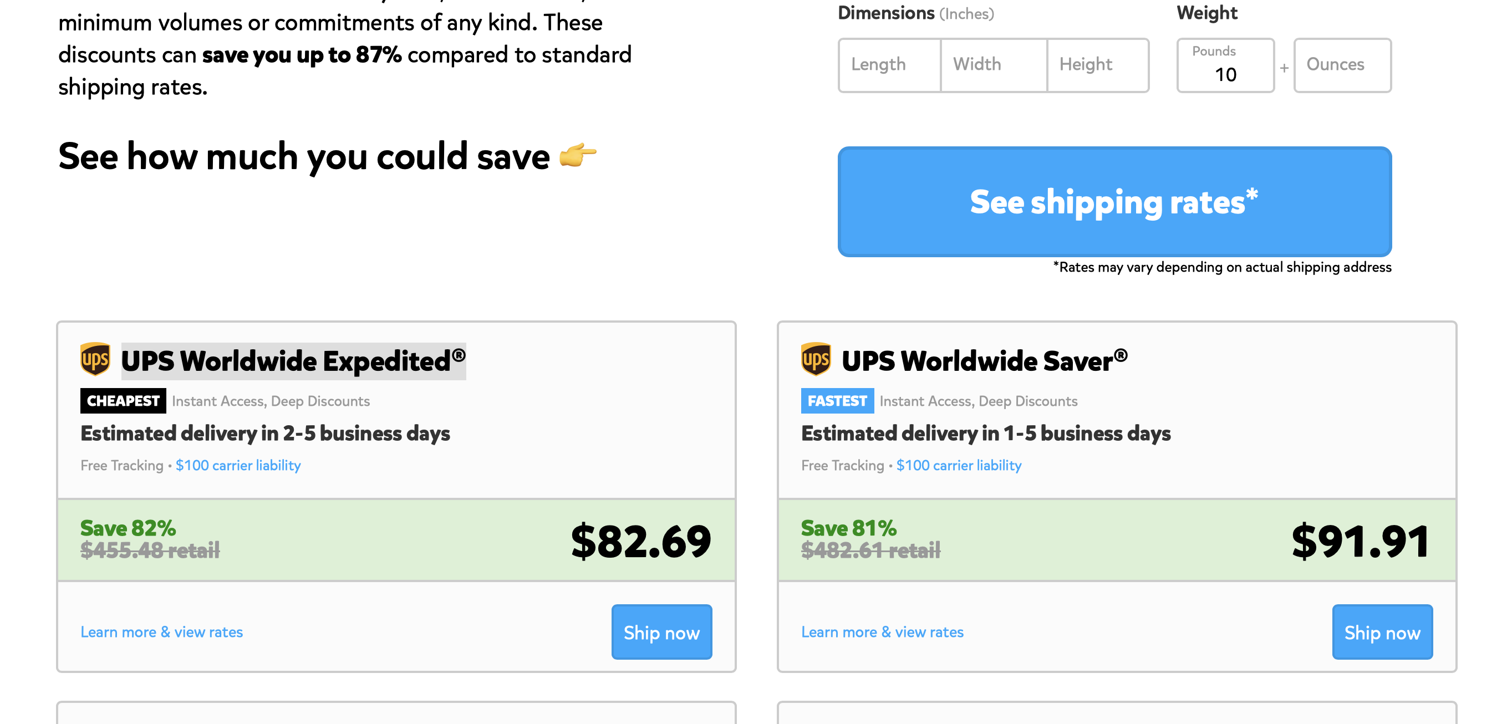Image resolution: width=1507 pixels, height=724 pixels.
Task: Click the UPS Worldwide Expedited title
Action: click(x=293, y=361)
